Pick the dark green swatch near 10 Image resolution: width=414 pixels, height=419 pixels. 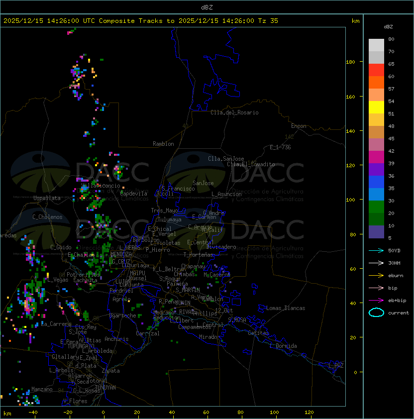pos(376,219)
